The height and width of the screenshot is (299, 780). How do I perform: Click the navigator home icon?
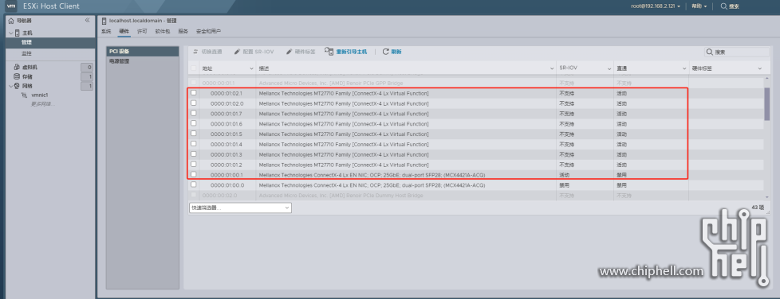pos(11,21)
